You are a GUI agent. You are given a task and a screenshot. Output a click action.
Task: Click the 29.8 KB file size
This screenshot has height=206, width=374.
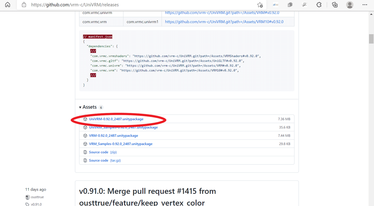[285, 144]
